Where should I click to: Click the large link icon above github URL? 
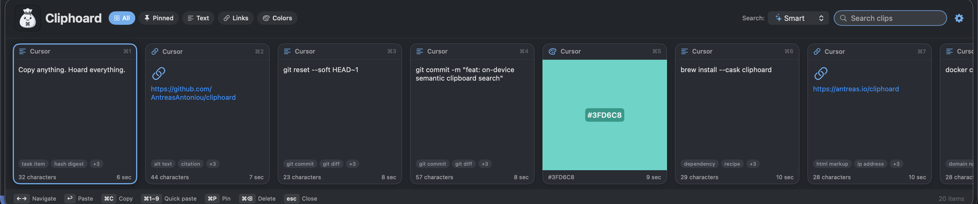click(159, 73)
